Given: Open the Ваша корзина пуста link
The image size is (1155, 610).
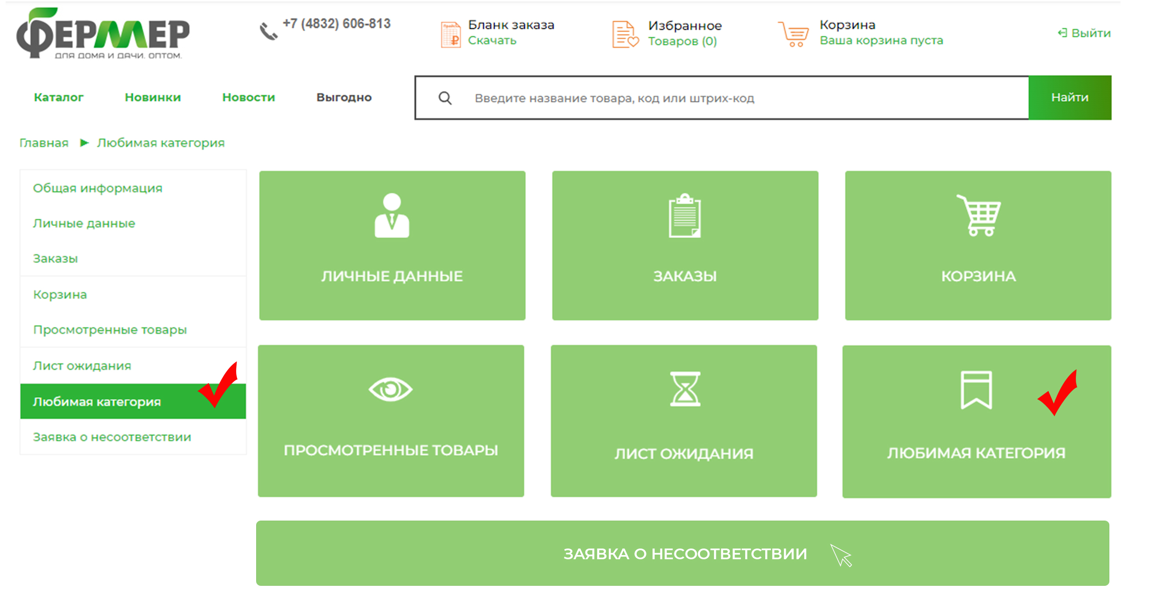Looking at the screenshot, I should pos(881,41).
